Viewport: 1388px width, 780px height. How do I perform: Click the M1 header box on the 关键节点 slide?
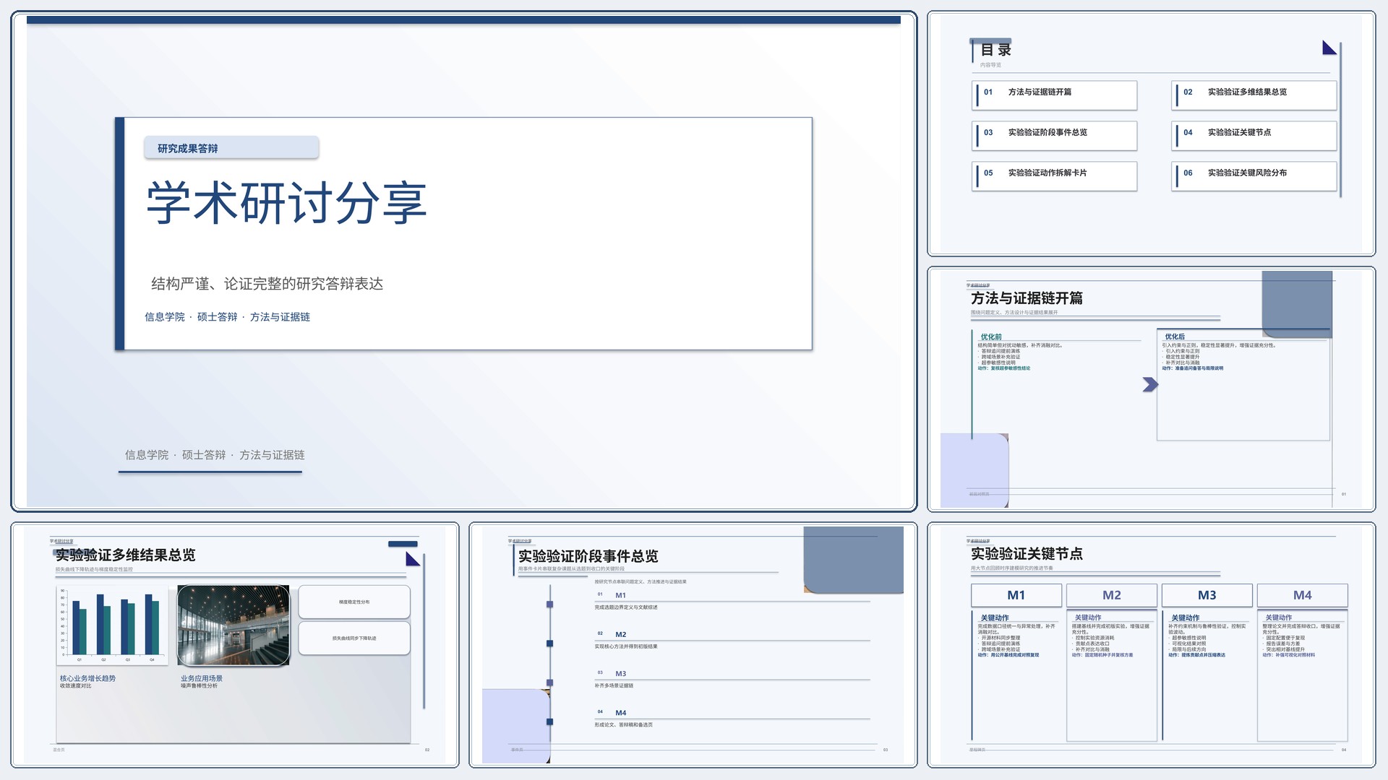1016,595
